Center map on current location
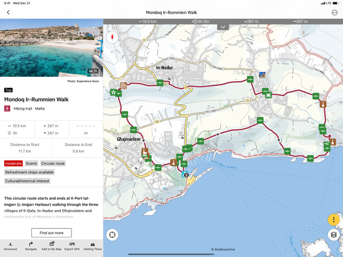Image resolution: width=343 pixels, height=257 pixels. point(112,234)
